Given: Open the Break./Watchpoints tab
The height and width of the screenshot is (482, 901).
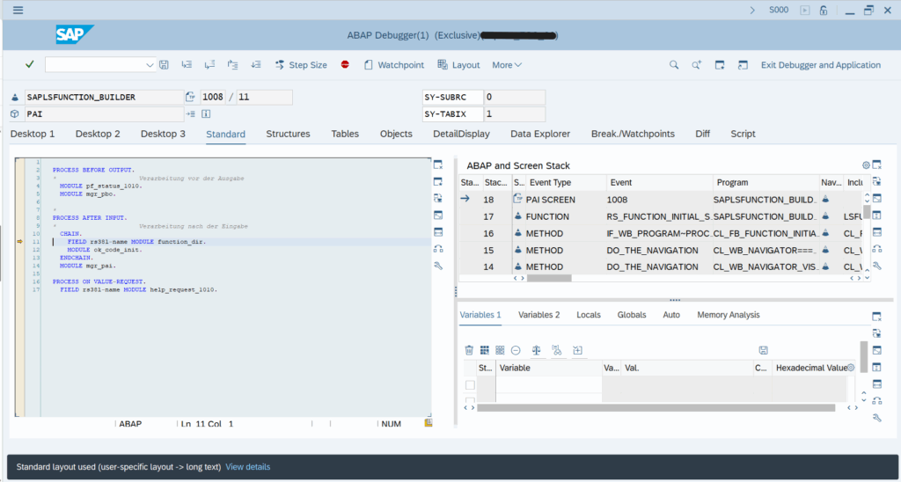Looking at the screenshot, I should [633, 134].
